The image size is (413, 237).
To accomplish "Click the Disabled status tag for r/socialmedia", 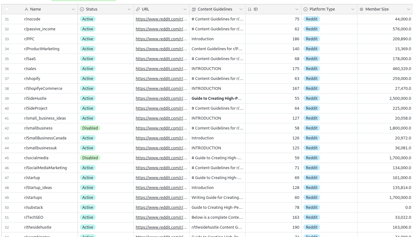I will [90, 158].
